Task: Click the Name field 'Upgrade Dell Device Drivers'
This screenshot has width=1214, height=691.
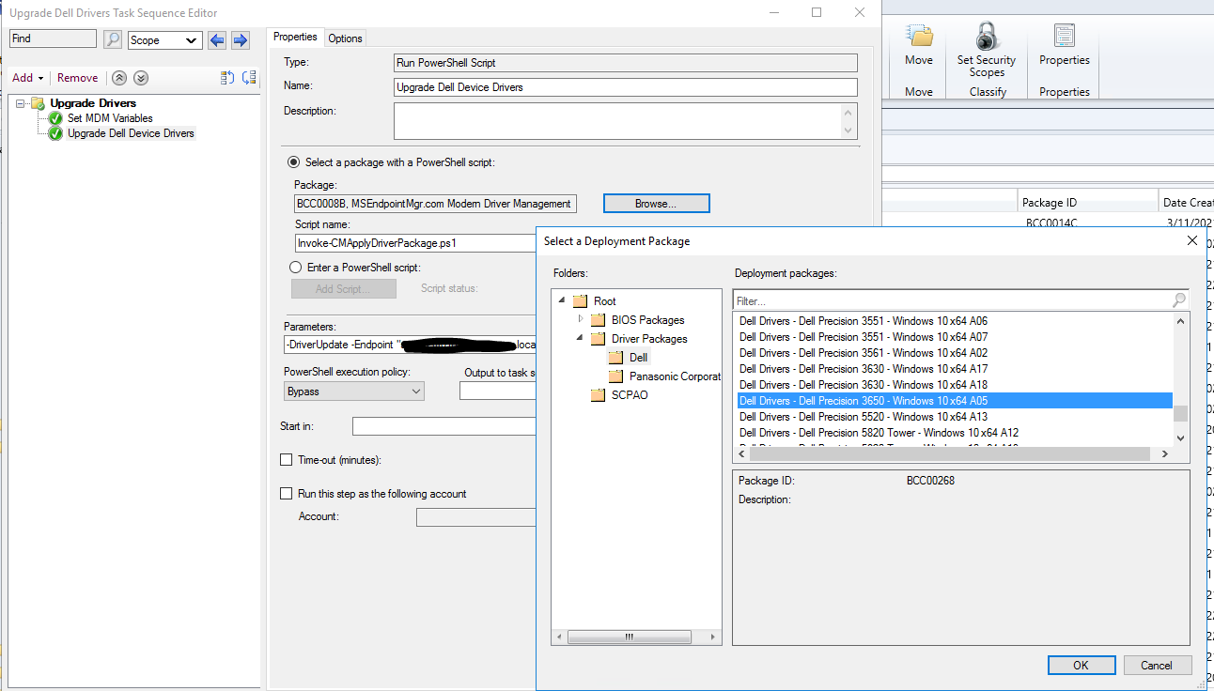Action: point(625,87)
